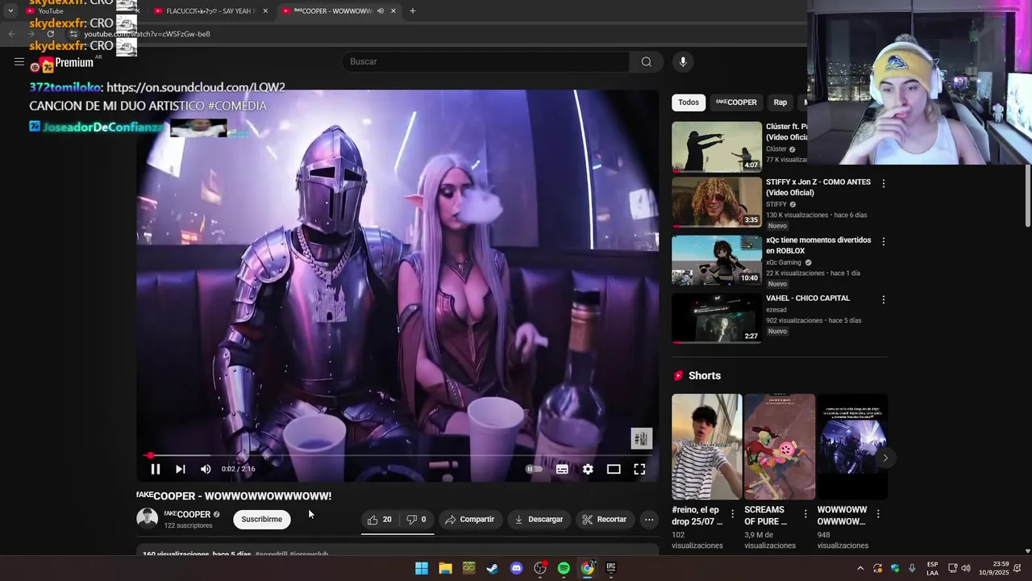Image resolution: width=1032 pixels, height=581 pixels.
Task: Show hidden system tray icons
Action: [860, 568]
